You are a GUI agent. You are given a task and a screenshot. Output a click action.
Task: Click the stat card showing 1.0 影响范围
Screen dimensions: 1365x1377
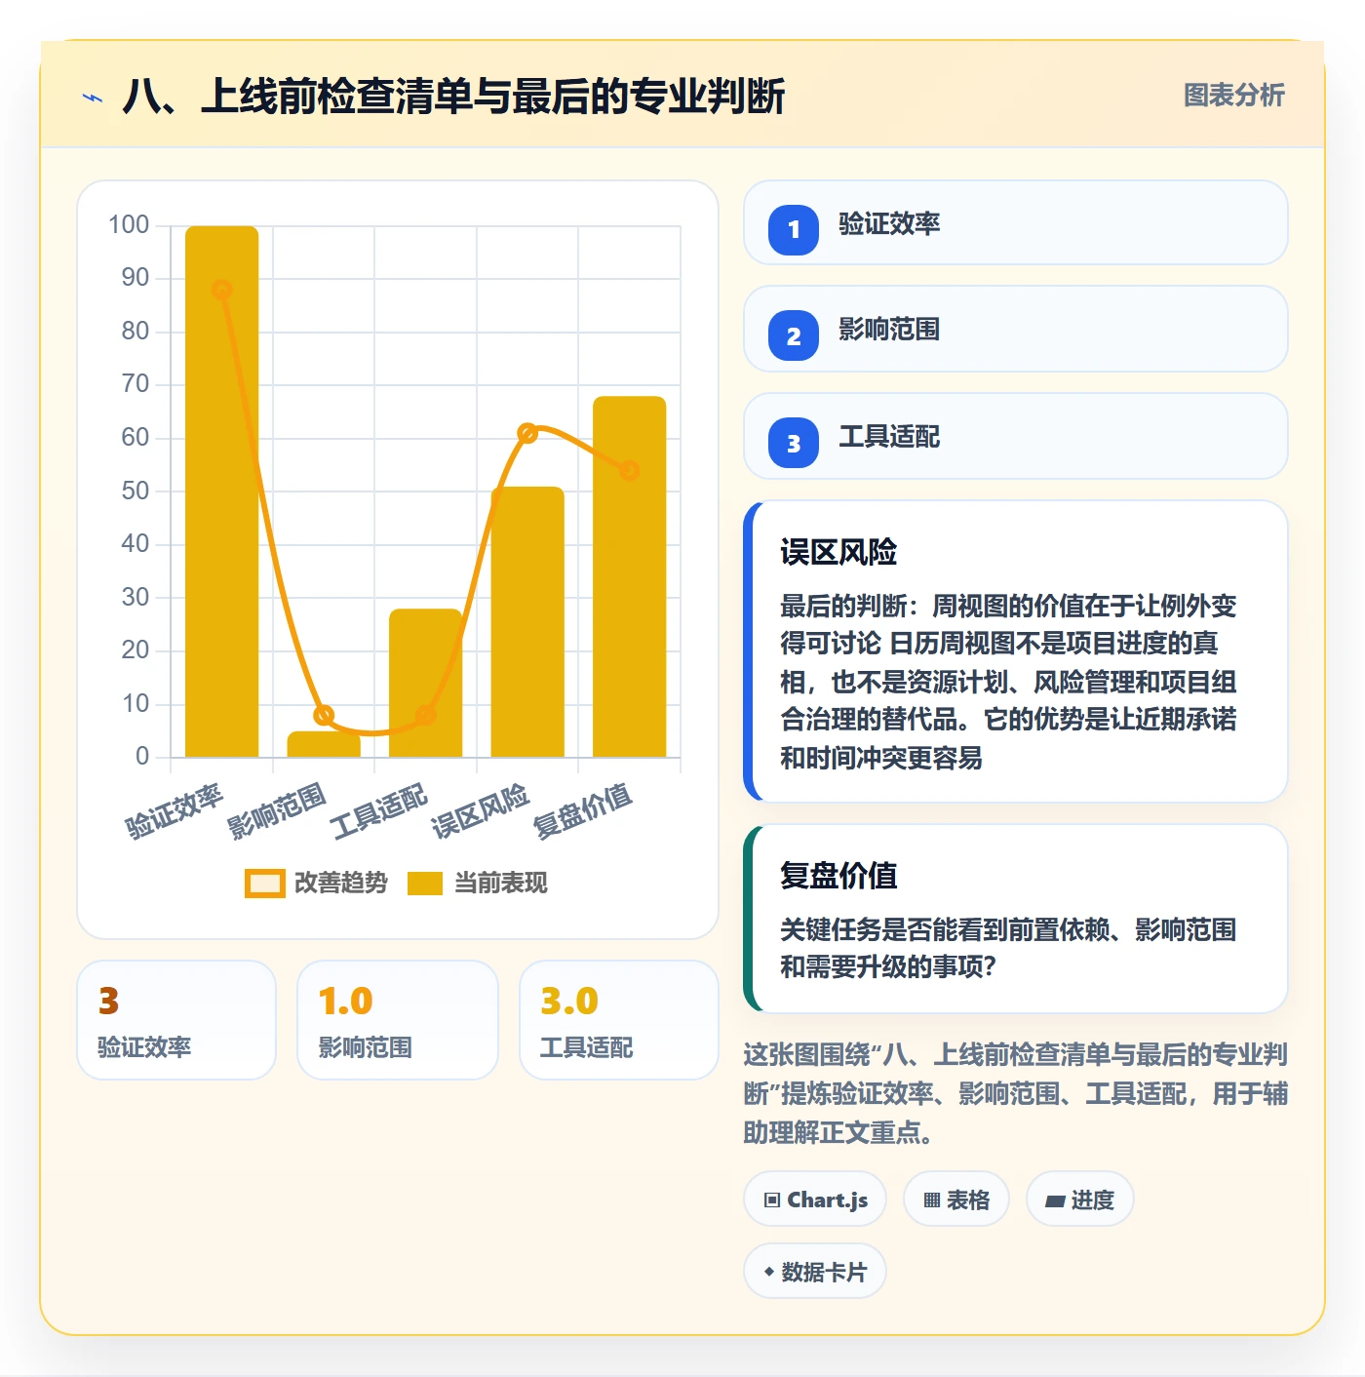397,1020
